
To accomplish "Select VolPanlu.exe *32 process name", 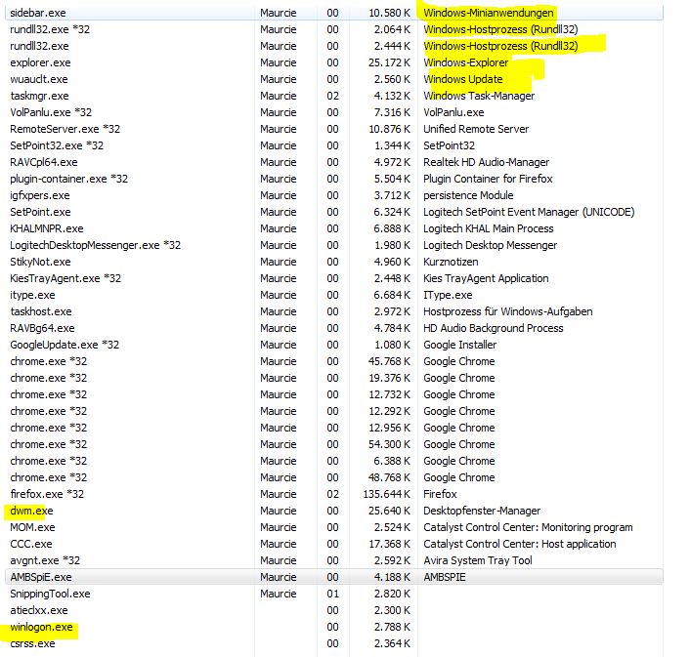I will [51, 112].
